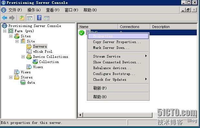200x128 pixels.
Task: Open the 操作(A) menu in menu bar
Action: pos(34,10)
